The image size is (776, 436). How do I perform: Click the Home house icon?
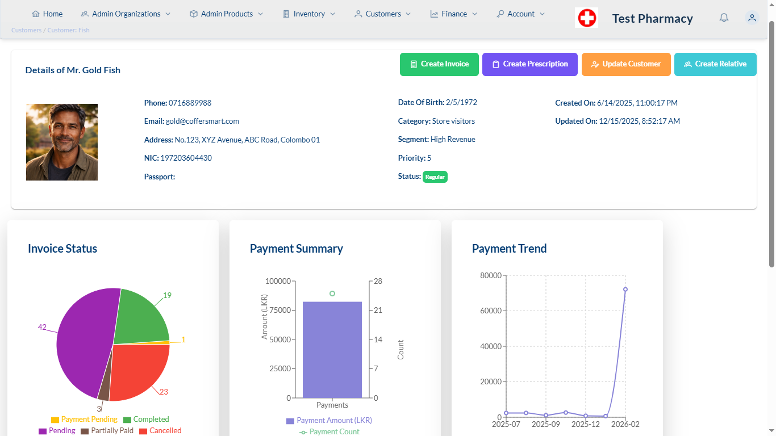[36, 14]
